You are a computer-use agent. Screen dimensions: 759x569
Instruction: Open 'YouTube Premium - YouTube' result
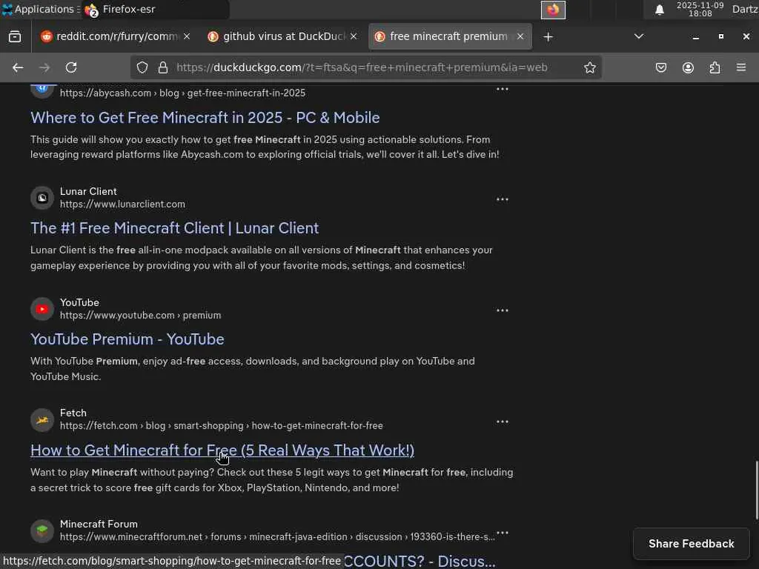pyautogui.click(x=127, y=339)
